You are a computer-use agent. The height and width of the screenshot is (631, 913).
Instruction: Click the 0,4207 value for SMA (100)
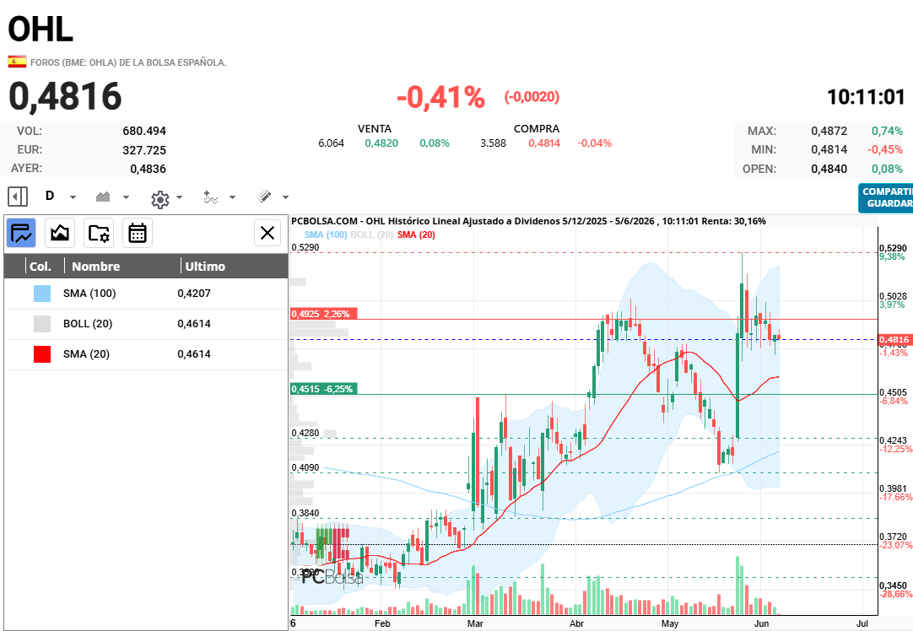(194, 294)
